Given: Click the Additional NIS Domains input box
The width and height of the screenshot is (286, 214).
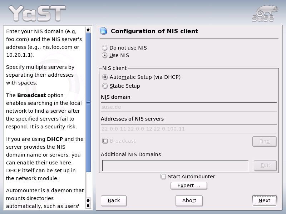Looking at the screenshot, I should tap(175, 165).
